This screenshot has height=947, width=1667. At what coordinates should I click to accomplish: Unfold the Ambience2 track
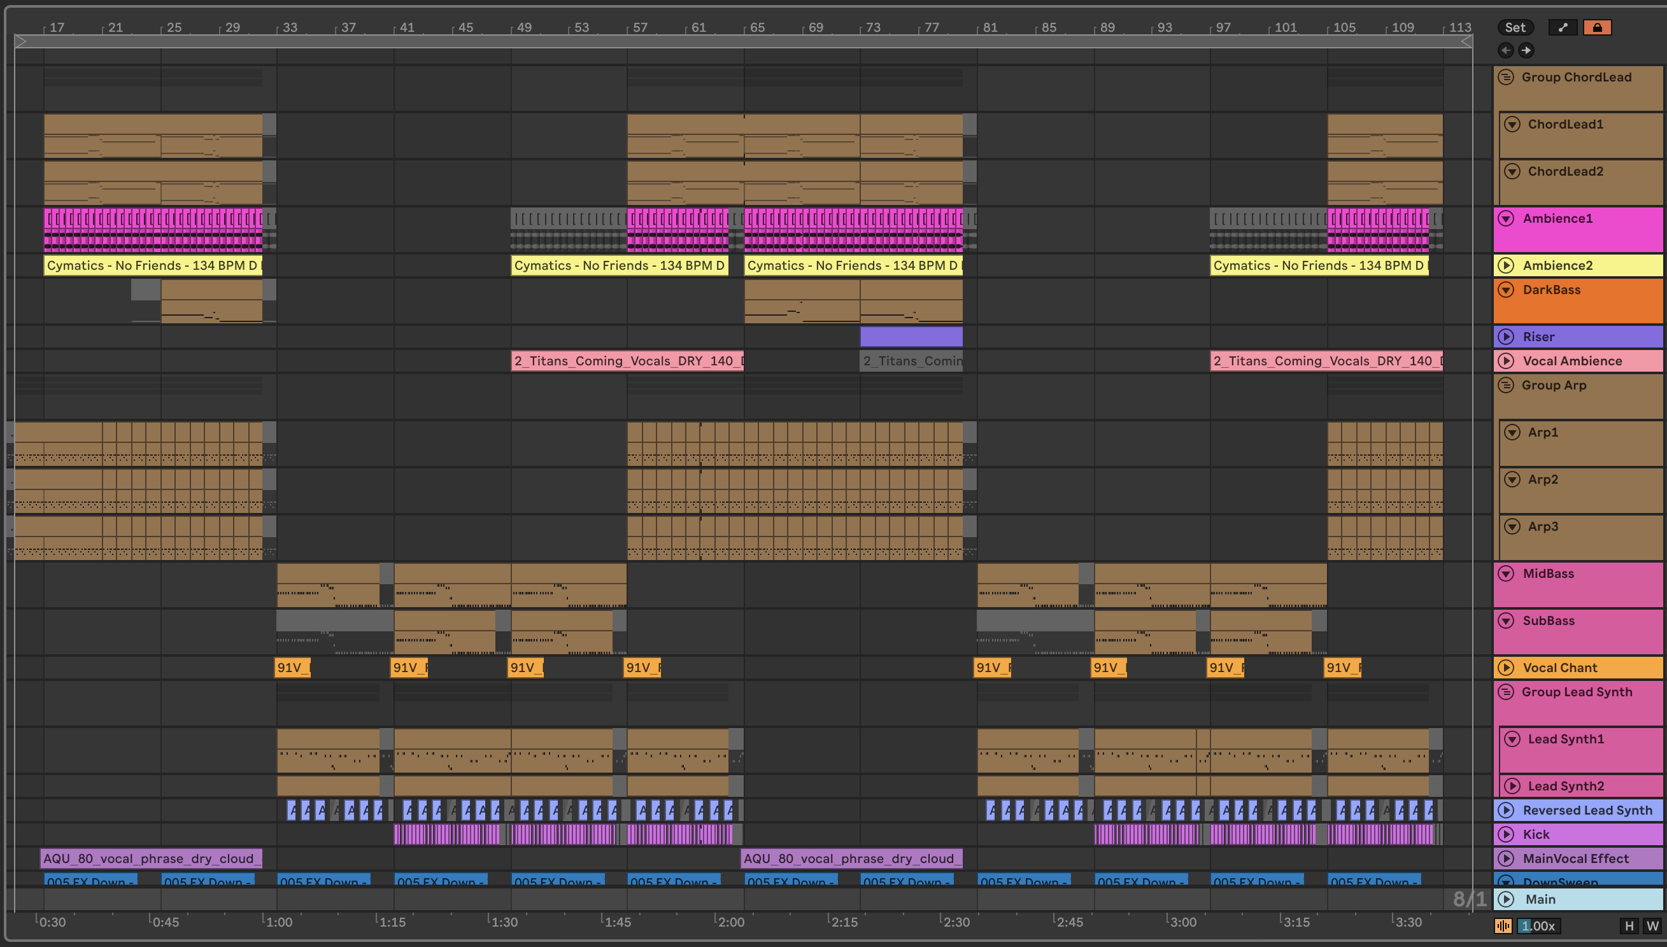(1506, 265)
